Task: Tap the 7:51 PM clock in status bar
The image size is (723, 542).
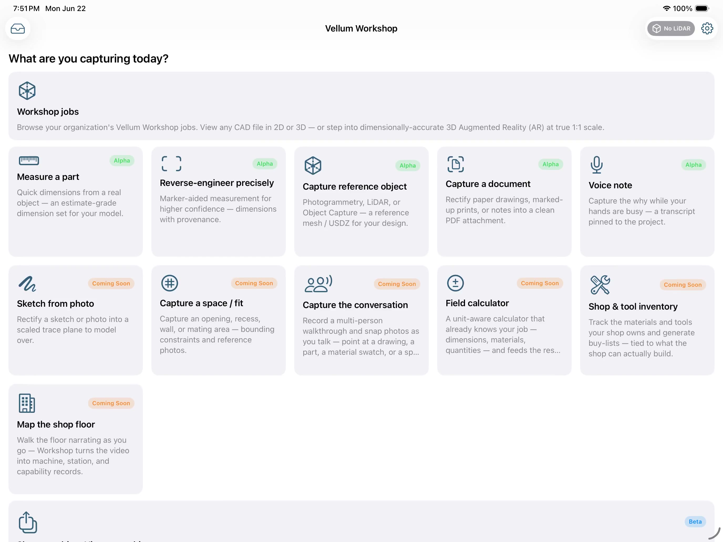Action: 26,8
